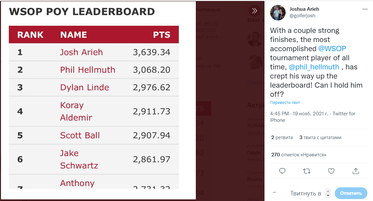Screen dimensions: 373x201
Task: Open the three-dot more options menu
Action: click(365, 9)
